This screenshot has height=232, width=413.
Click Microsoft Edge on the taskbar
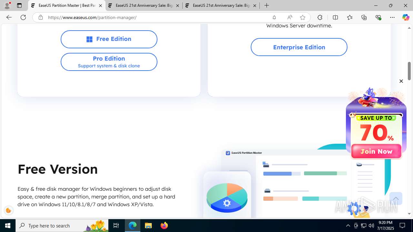[x=133, y=226]
